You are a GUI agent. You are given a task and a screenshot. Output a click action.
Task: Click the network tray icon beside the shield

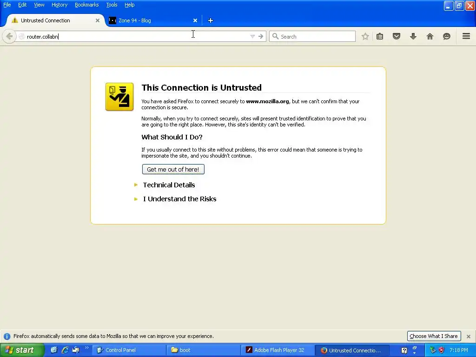click(433, 350)
